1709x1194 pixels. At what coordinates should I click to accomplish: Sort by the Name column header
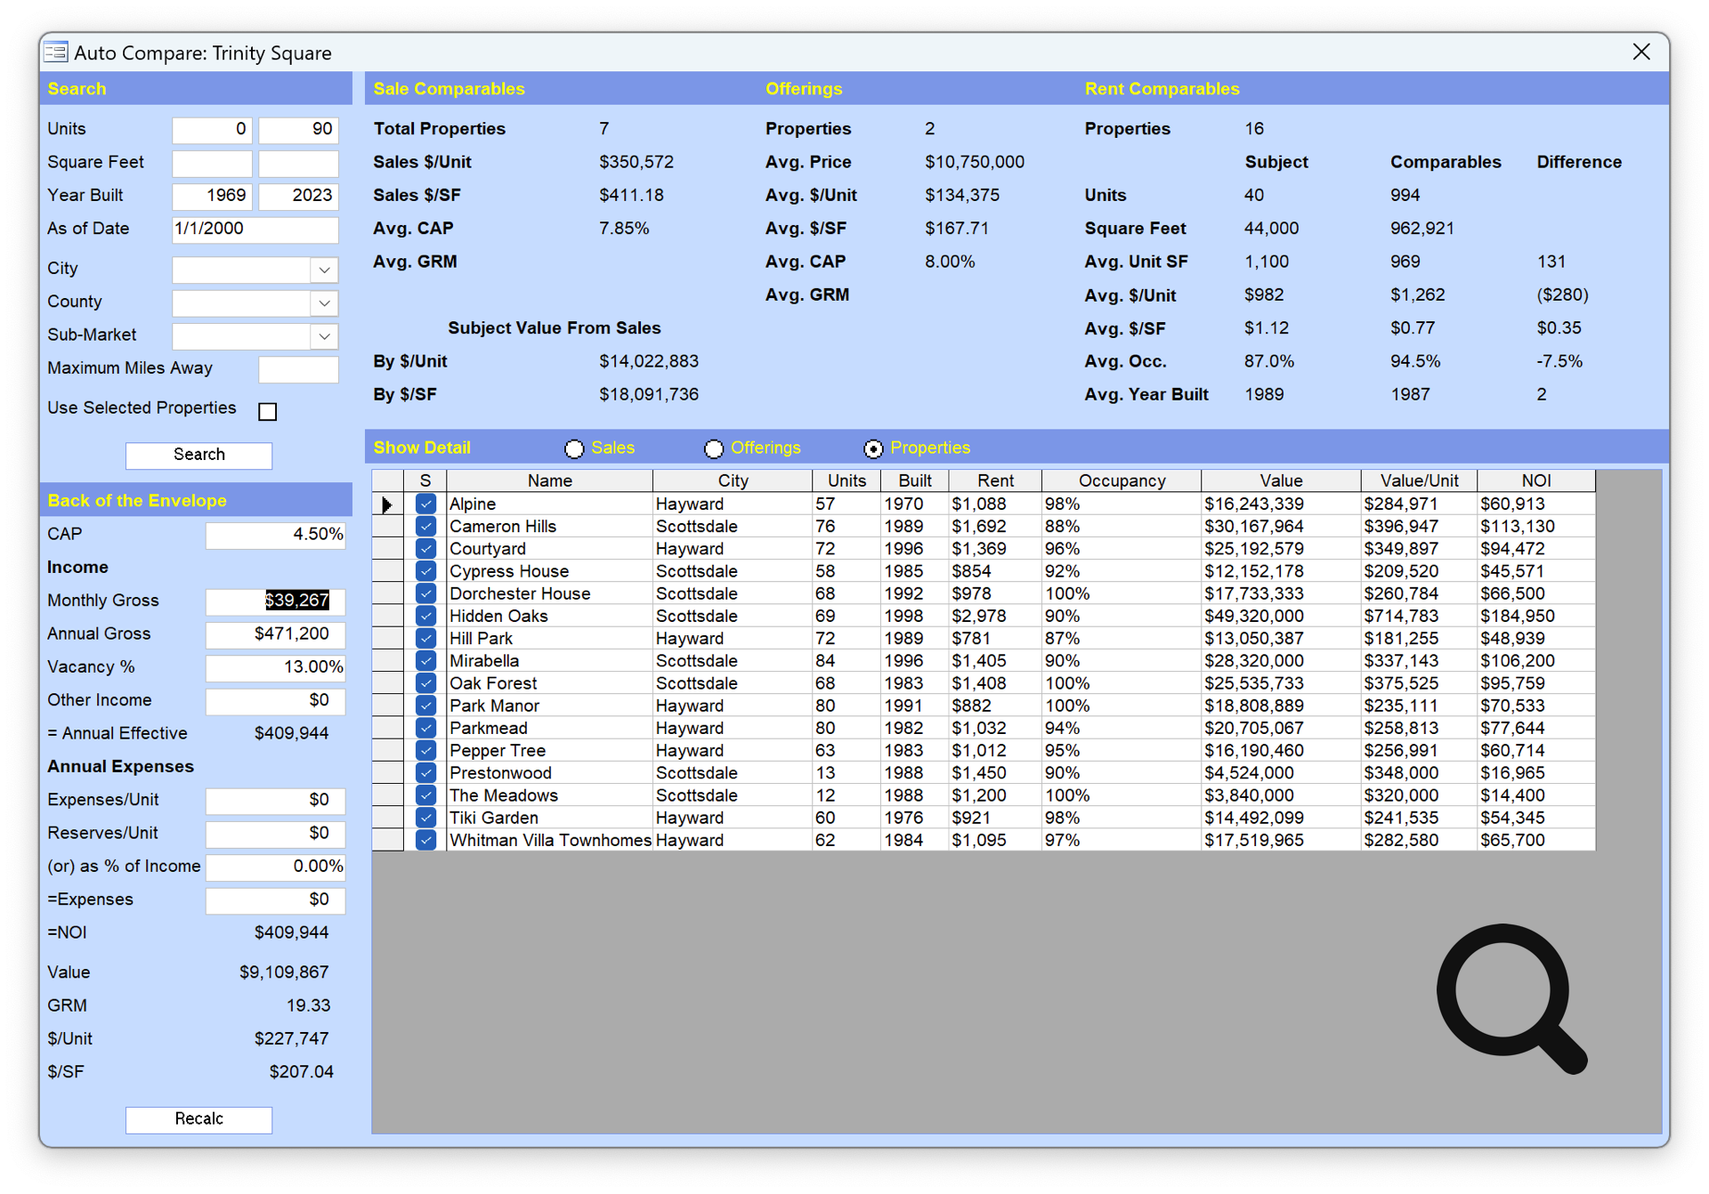(549, 480)
